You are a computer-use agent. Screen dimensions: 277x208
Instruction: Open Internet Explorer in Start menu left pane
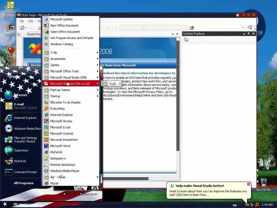coord(21,118)
